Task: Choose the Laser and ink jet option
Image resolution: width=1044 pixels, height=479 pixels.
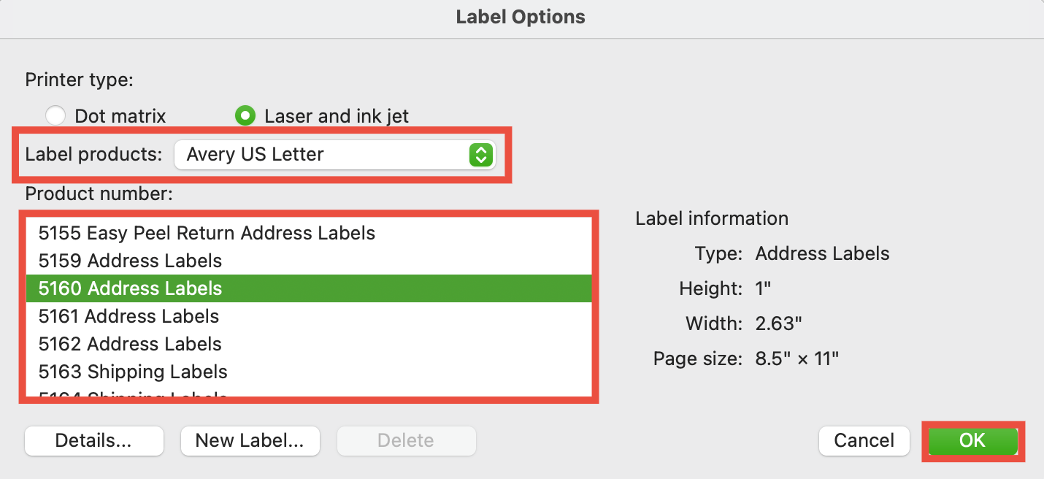Action: tap(245, 115)
